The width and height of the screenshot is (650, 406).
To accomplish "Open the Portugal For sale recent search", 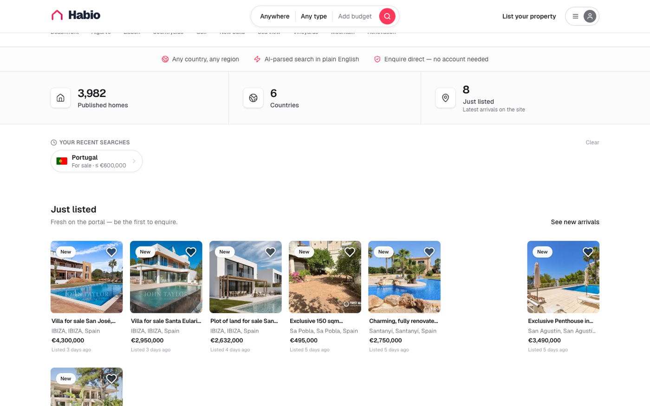I will 97,161.
